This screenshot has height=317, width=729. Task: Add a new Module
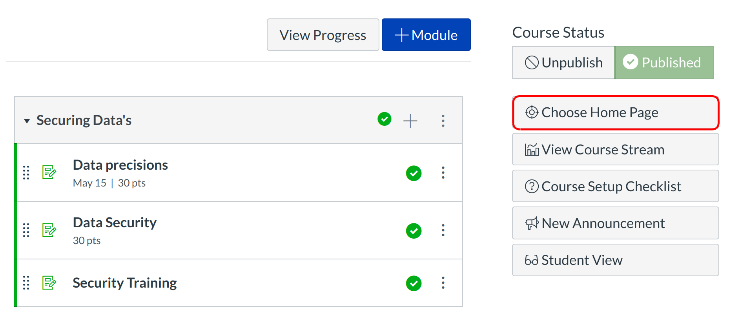(x=426, y=35)
